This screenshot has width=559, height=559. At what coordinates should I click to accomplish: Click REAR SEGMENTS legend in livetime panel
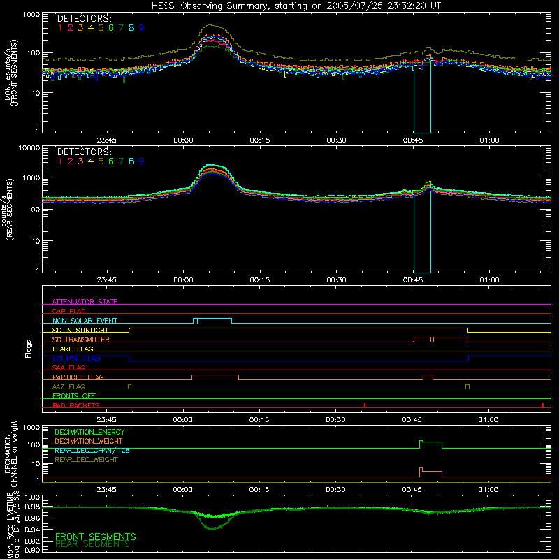click(92, 544)
